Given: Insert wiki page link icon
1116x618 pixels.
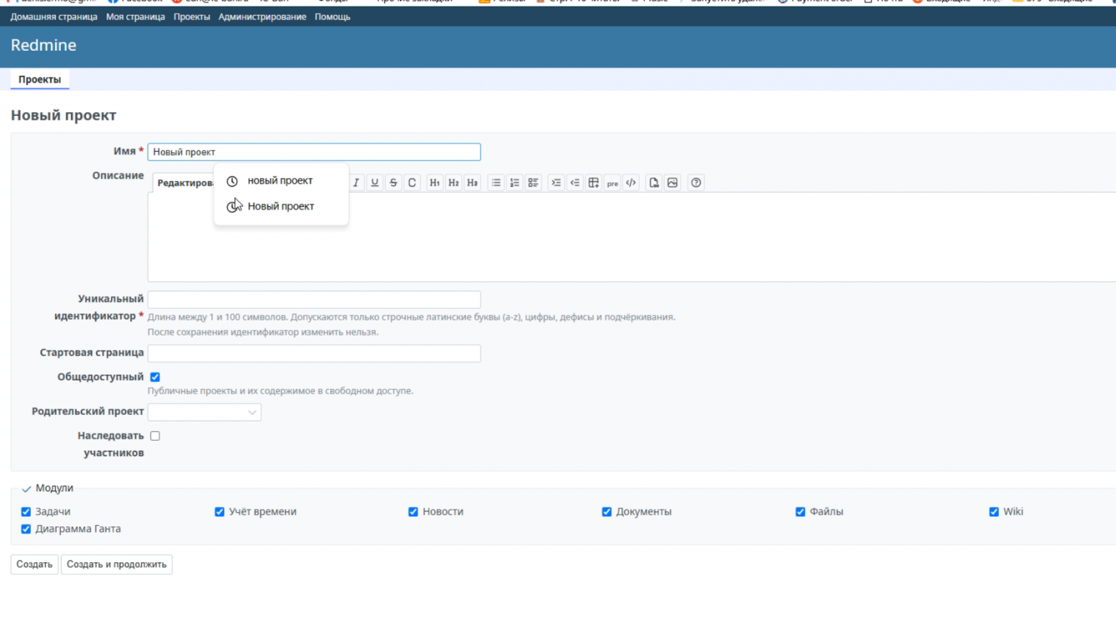Looking at the screenshot, I should pyautogui.click(x=654, y=182).
